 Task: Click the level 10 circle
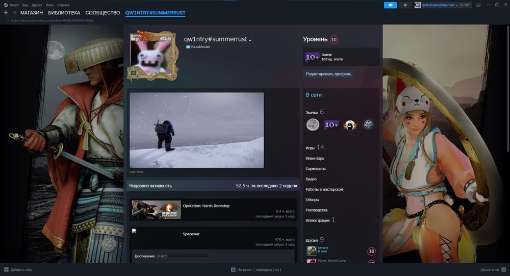(334, 40)
